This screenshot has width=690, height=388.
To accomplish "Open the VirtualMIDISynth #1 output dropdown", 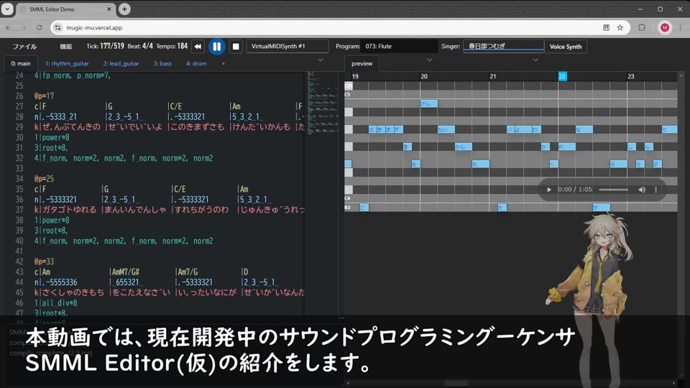I will pyautogui.click(x=287, y=46).
